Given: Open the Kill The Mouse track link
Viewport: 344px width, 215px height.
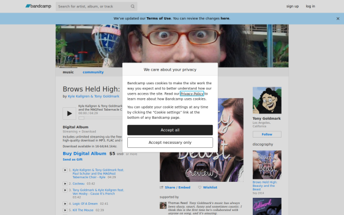Looking at the screenshot, I should coord(83,210).
